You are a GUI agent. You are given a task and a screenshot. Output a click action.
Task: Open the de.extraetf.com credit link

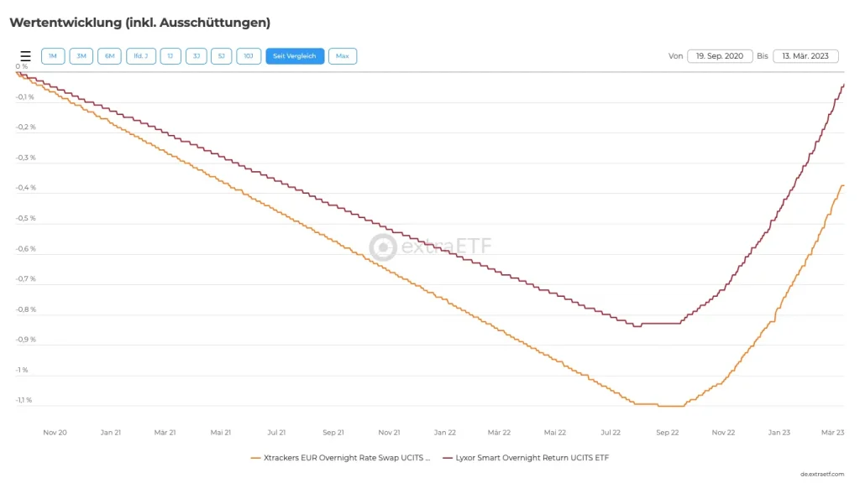coord(821,474)
